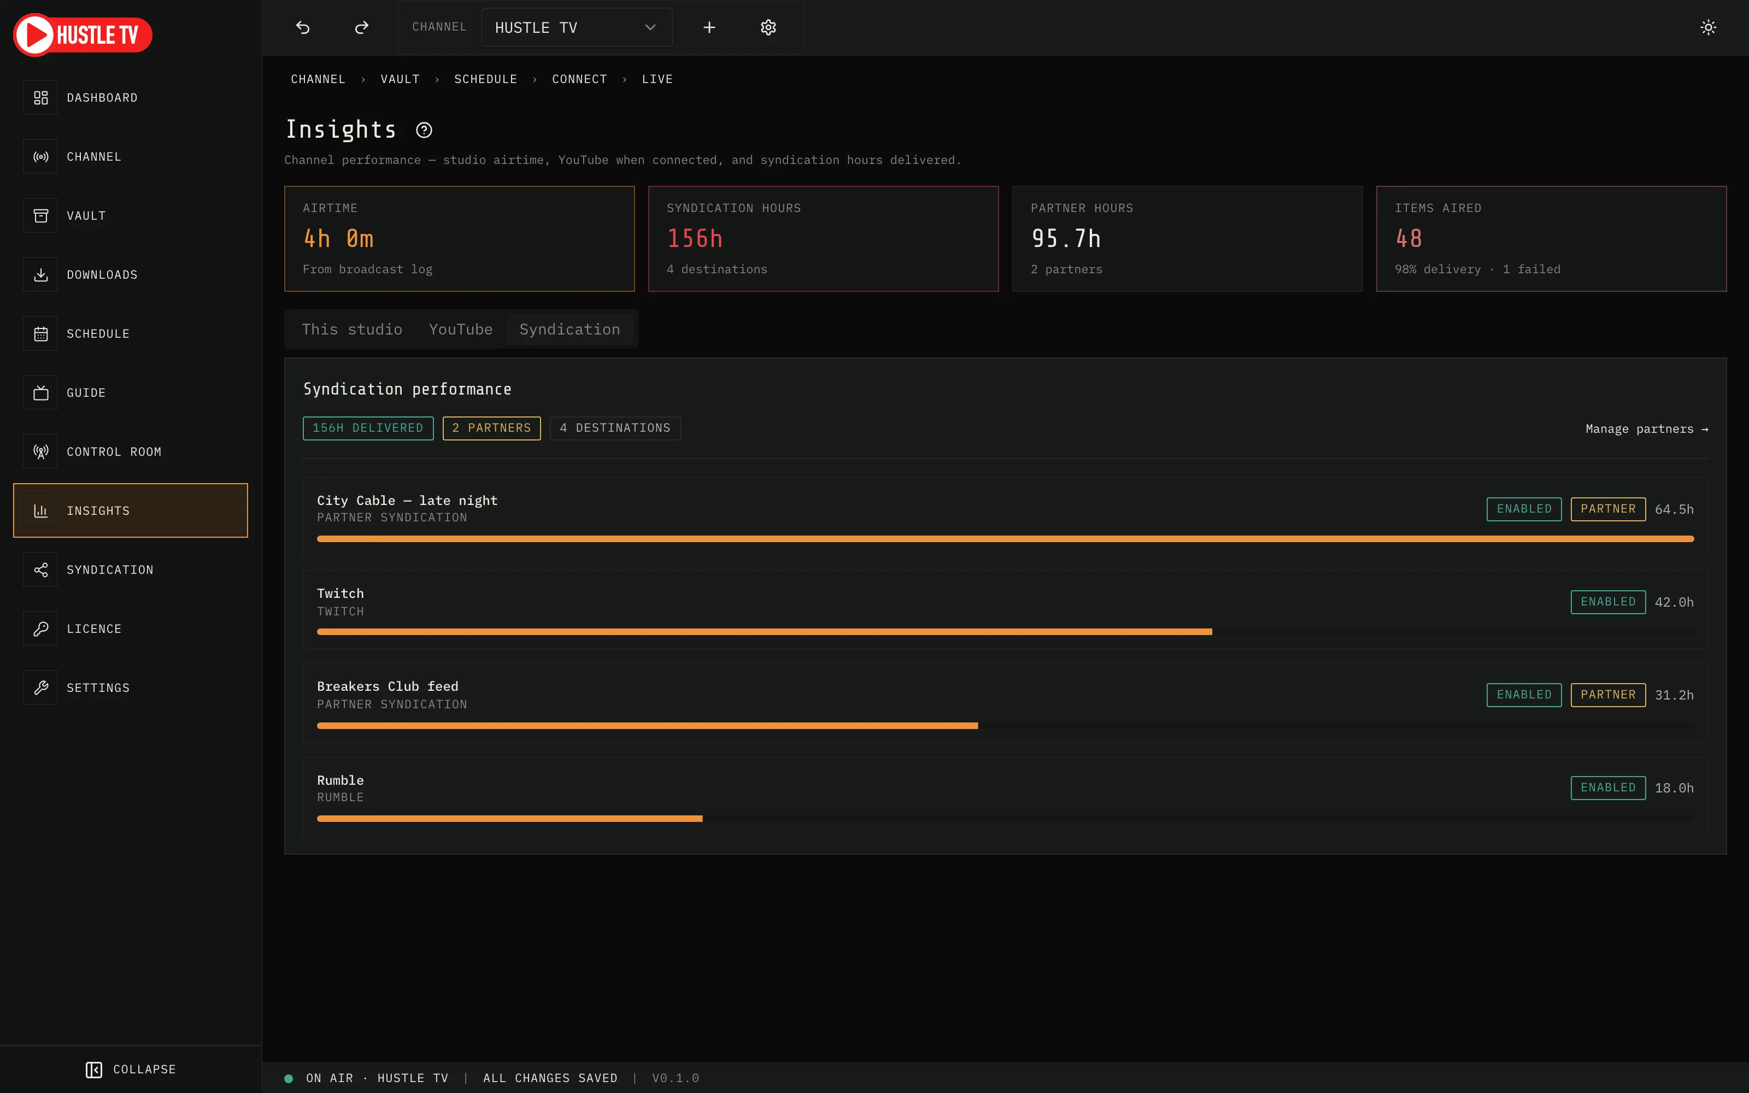This screenshot has height=1093, width=1749.
Task: Click ENABLED badge on Twitch row
Action: tap(1608, 602)
